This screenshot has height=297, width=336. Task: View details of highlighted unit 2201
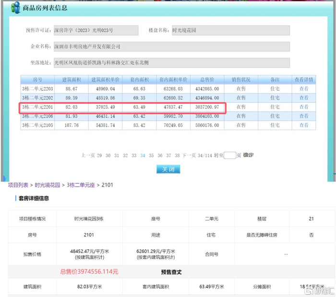304,107
